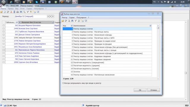
Task: Click the filter funnel icon in the dialog toolbar
Action: click(76, 21)
